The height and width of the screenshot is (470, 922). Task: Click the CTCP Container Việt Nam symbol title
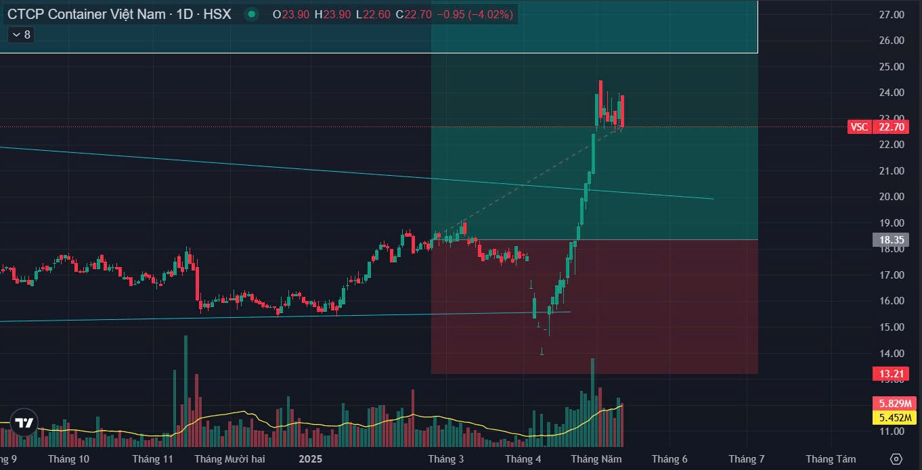click(x=118, y=14)
